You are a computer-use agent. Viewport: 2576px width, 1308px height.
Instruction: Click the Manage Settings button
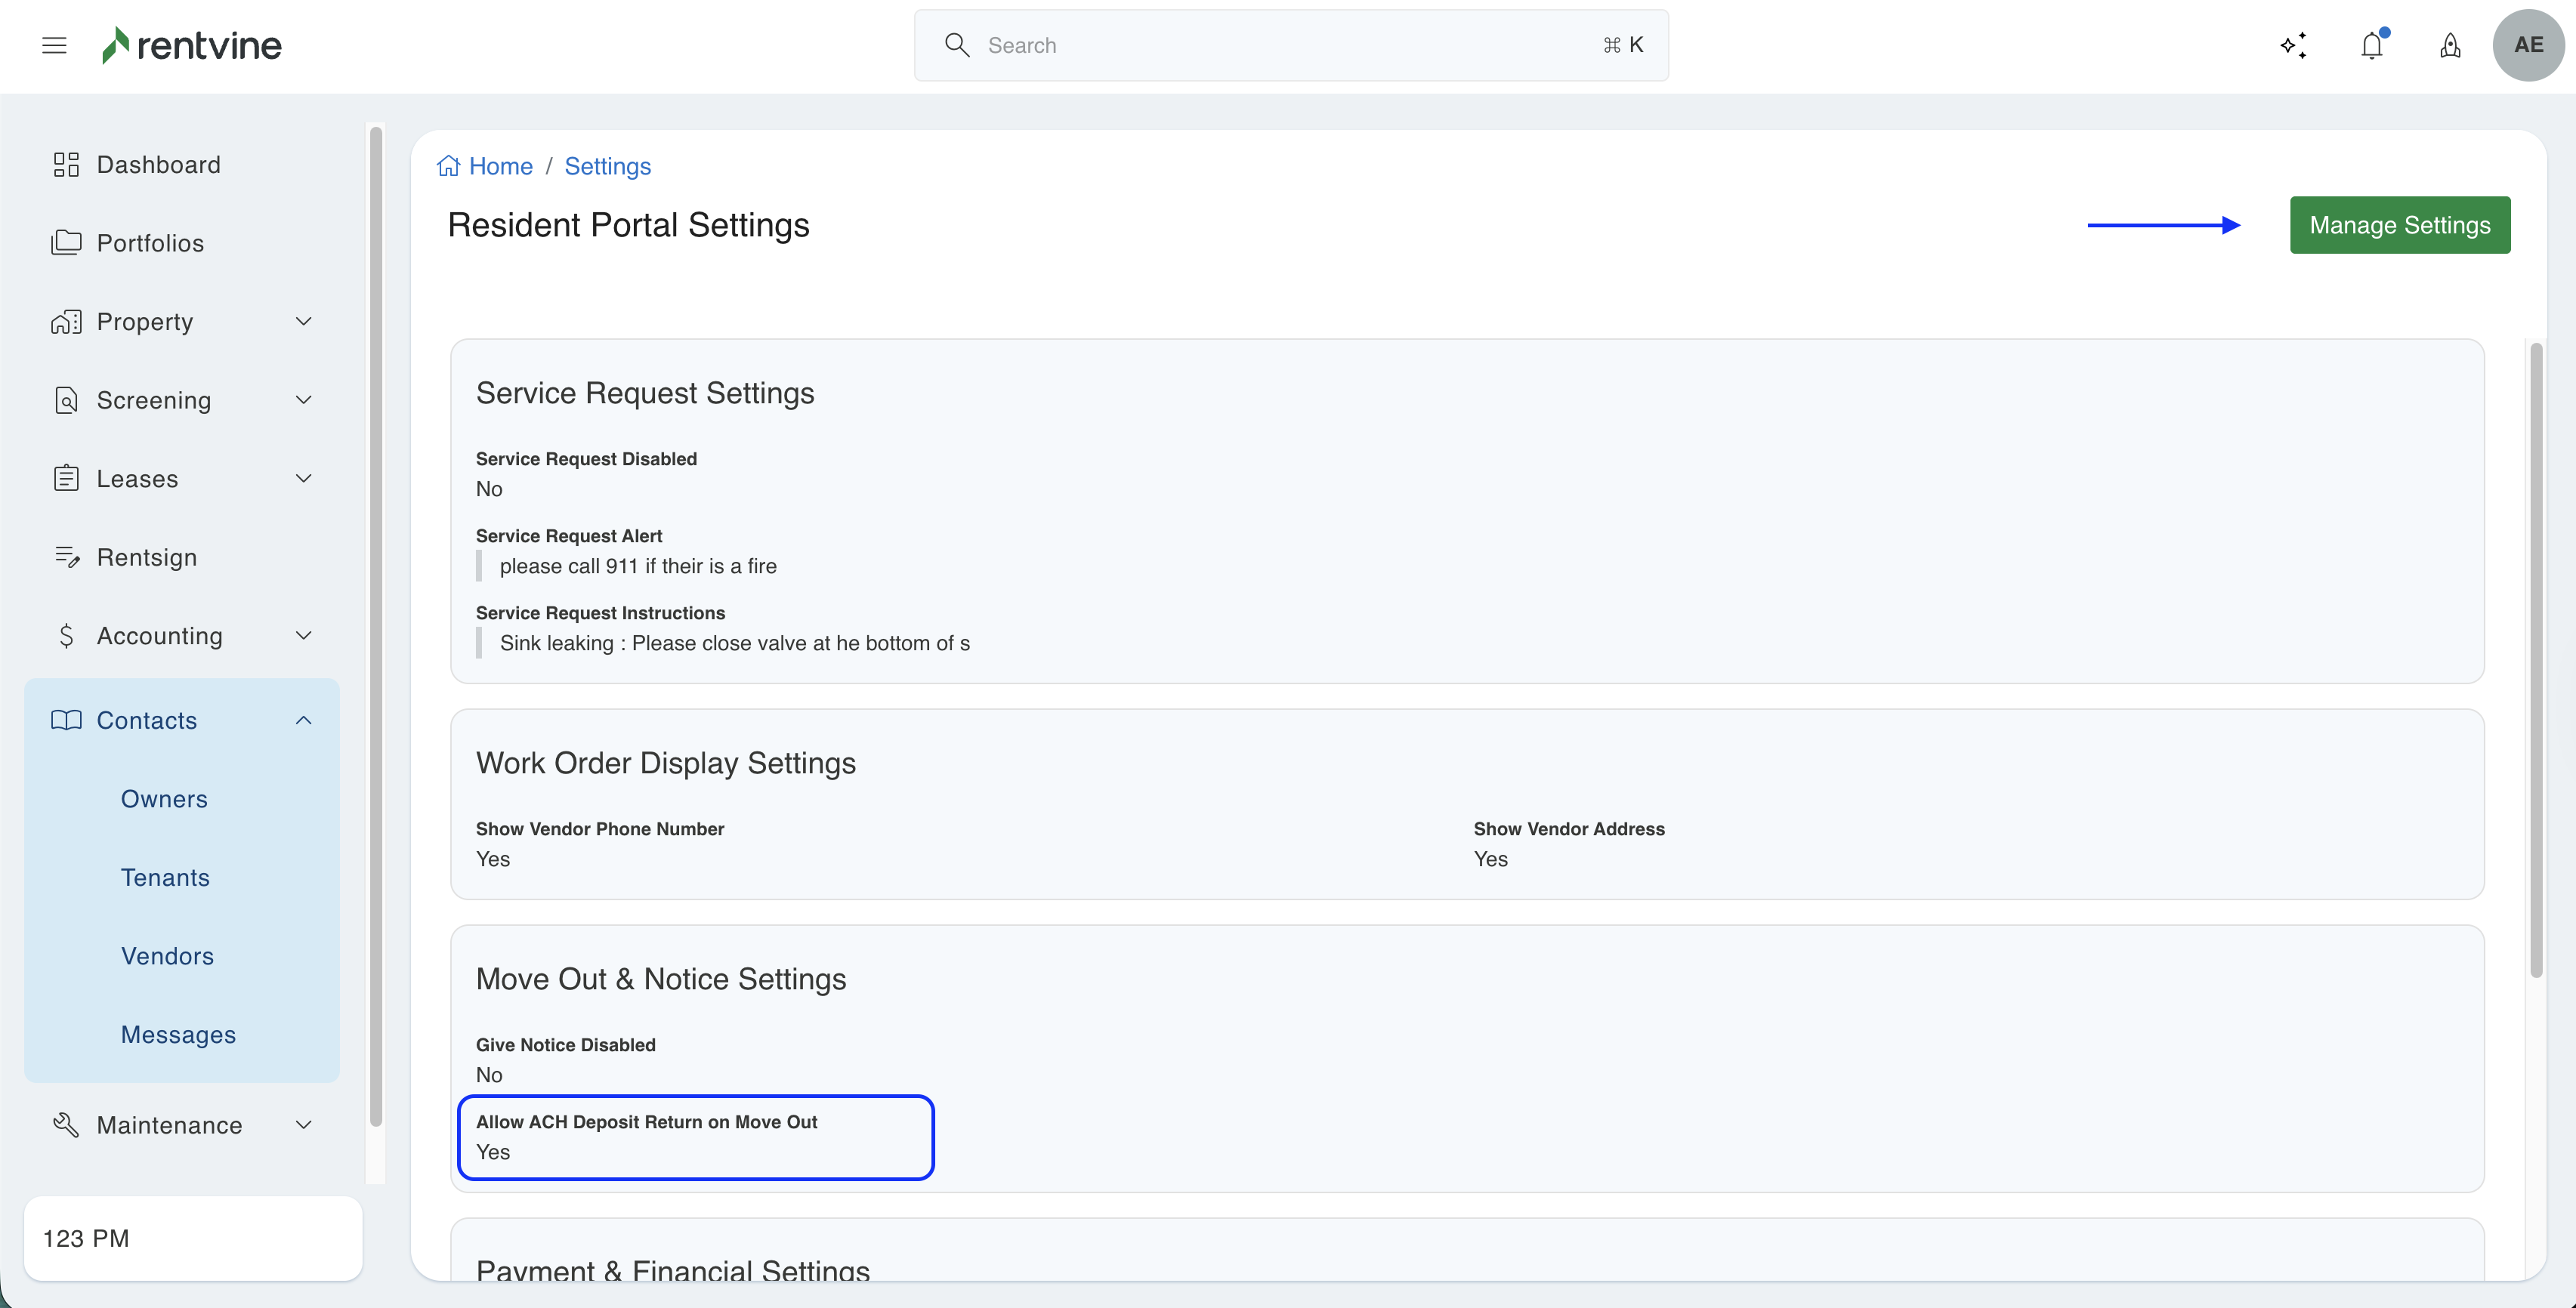2399,225
